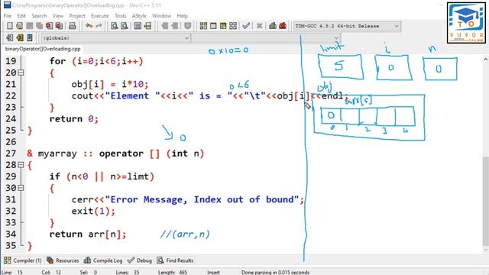Open the Edit menu
This screenshot has height=275, width=489.
click(x=21, y=15)
